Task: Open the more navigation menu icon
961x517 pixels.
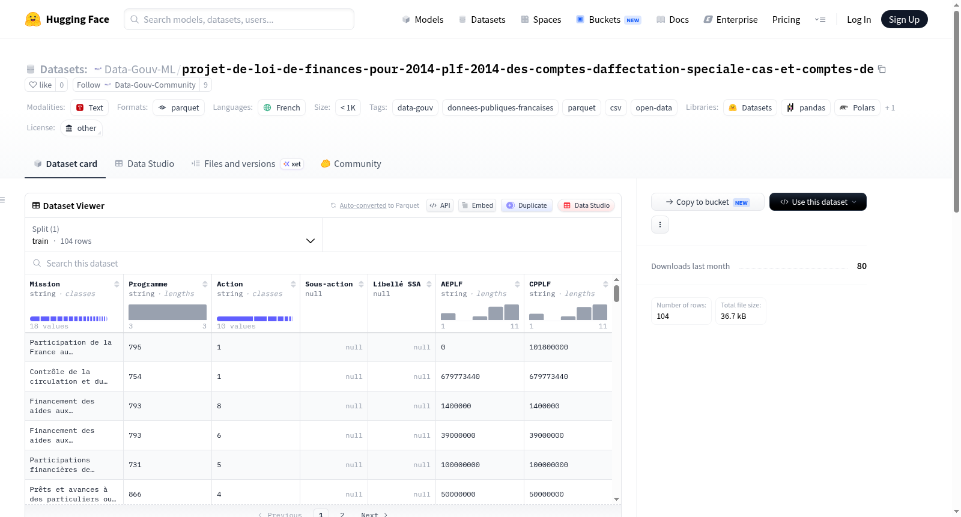Action: (x=820, y=20)
